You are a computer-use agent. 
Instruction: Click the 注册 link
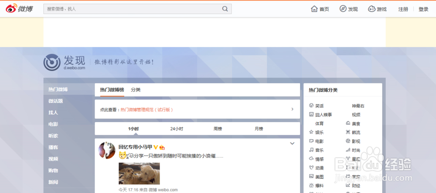[403, 9]
